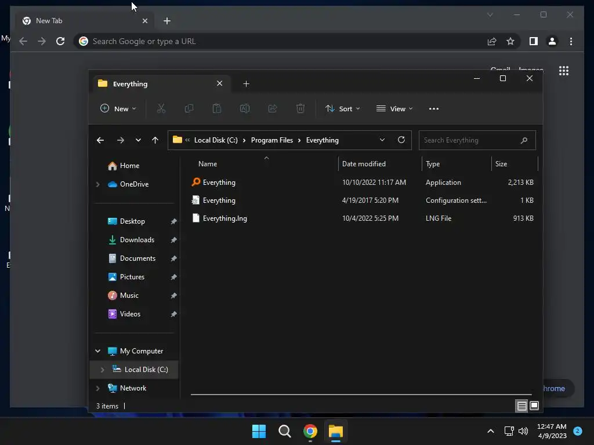The width and height of the screenshot is (594, 445).
Task: Expand Local Disk (C:) tree node
Action: (x=102, y=370)
